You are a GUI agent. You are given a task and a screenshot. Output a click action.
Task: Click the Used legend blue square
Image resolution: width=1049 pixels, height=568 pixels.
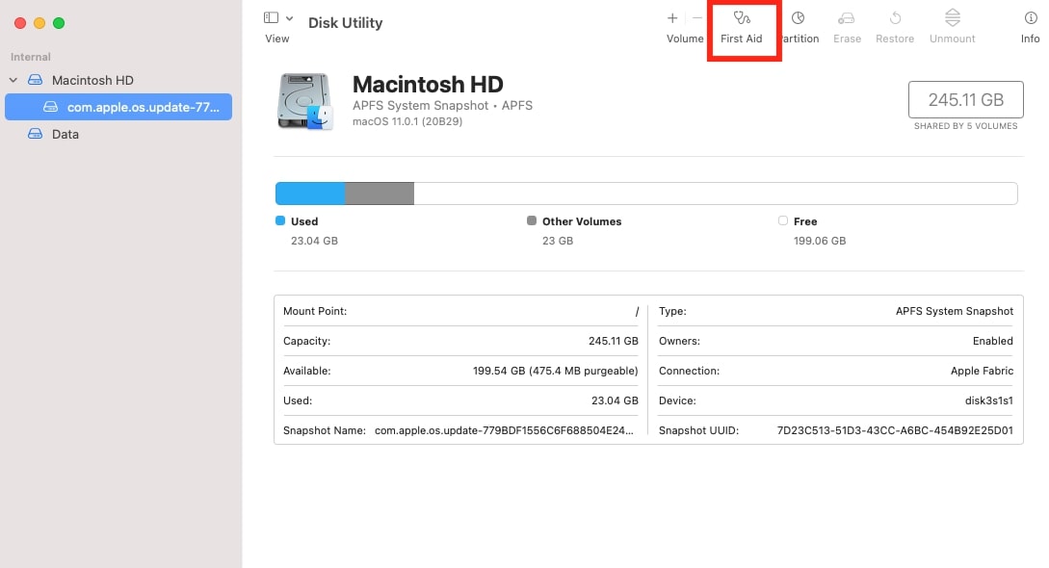click(x=280, y=220)
